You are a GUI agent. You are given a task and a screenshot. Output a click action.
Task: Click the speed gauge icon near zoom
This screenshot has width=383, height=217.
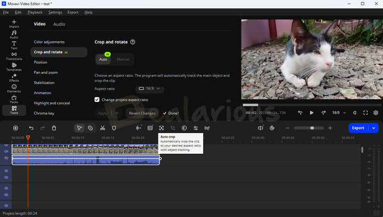[272, 128]
